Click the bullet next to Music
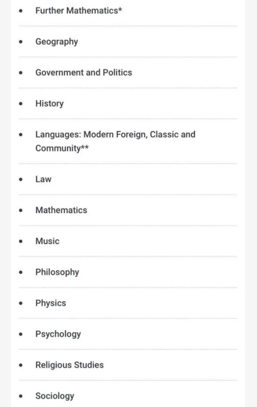The width and height of the screenshot is (257, 407). [21, 242]
